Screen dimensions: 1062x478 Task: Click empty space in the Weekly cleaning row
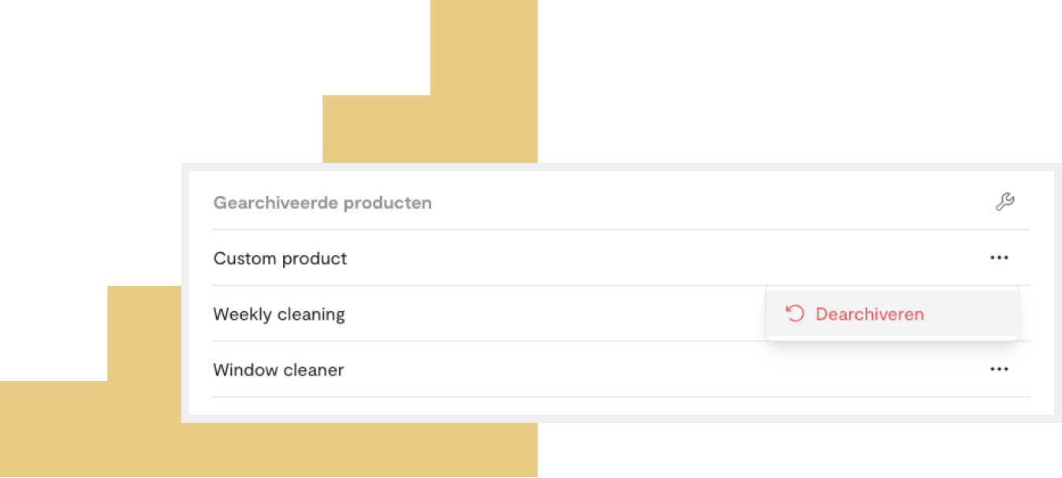(552, 314)
